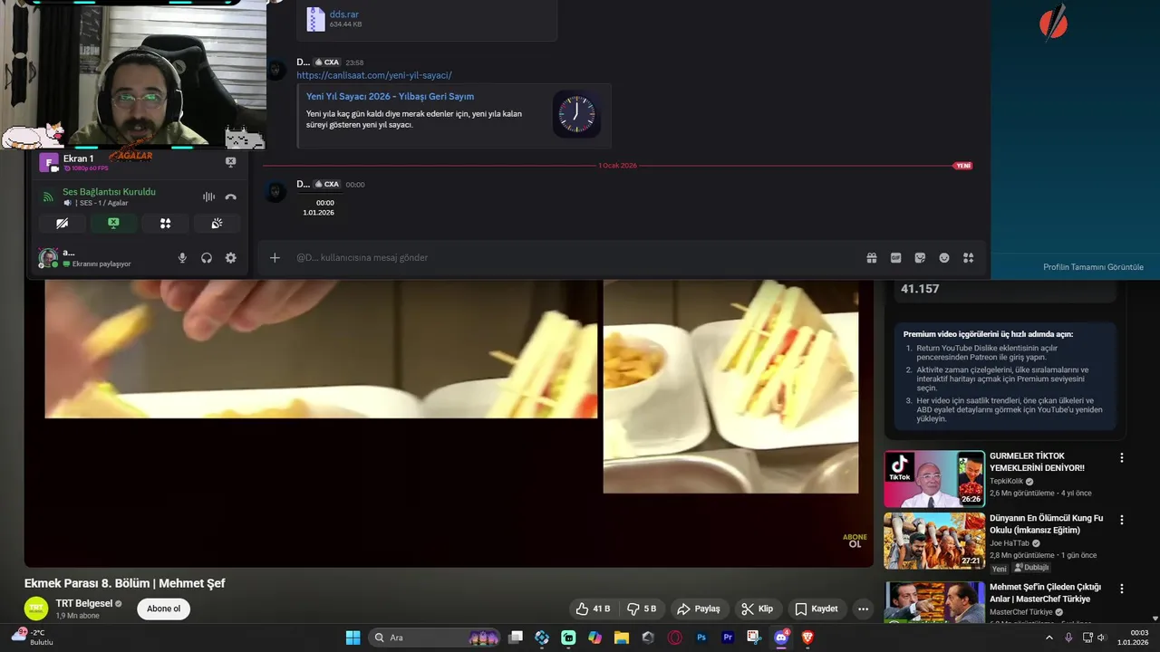
Task: Open GURMELER TİKTOK YEMEKLERİNİ DENİYOR thumbnail
Action: [x=934, y=479]
